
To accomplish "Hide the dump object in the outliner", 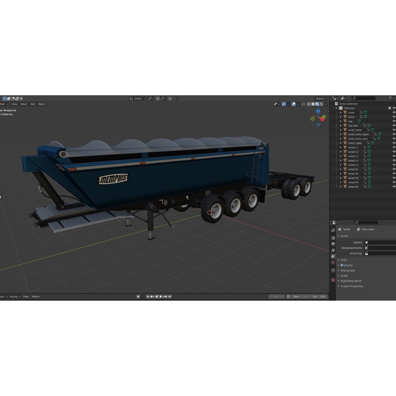I will click(x=394, y=117).
